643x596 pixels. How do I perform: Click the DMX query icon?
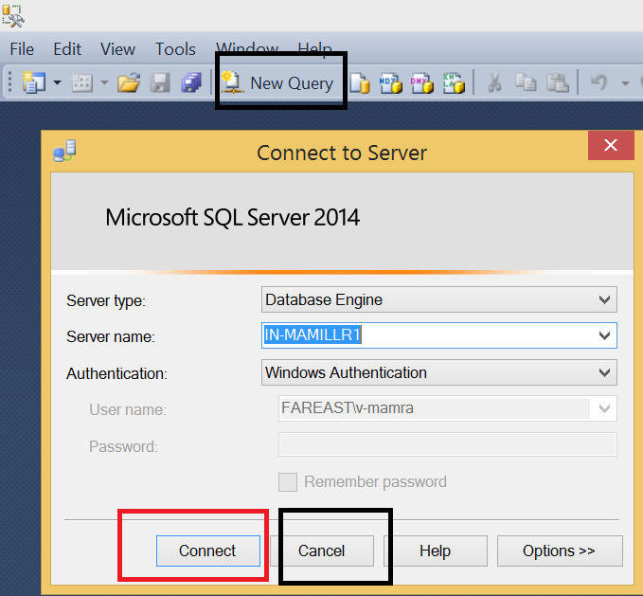[x=422, y=82]
